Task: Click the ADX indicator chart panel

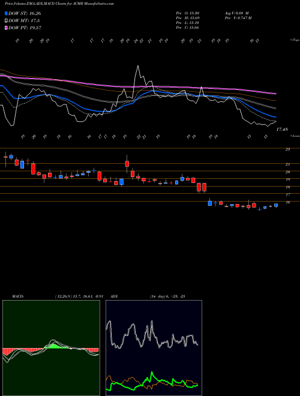Action: tap(154, 348)
